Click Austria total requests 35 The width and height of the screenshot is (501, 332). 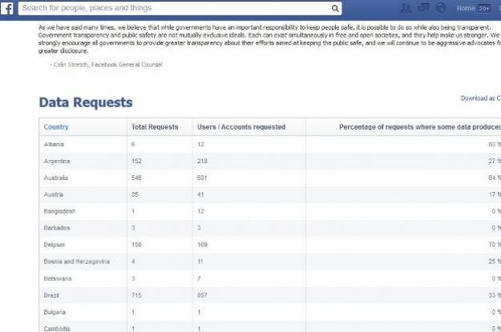[x=135, y=194]
